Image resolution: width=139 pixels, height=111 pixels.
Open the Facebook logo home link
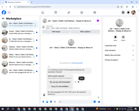[x=4, y=12]
